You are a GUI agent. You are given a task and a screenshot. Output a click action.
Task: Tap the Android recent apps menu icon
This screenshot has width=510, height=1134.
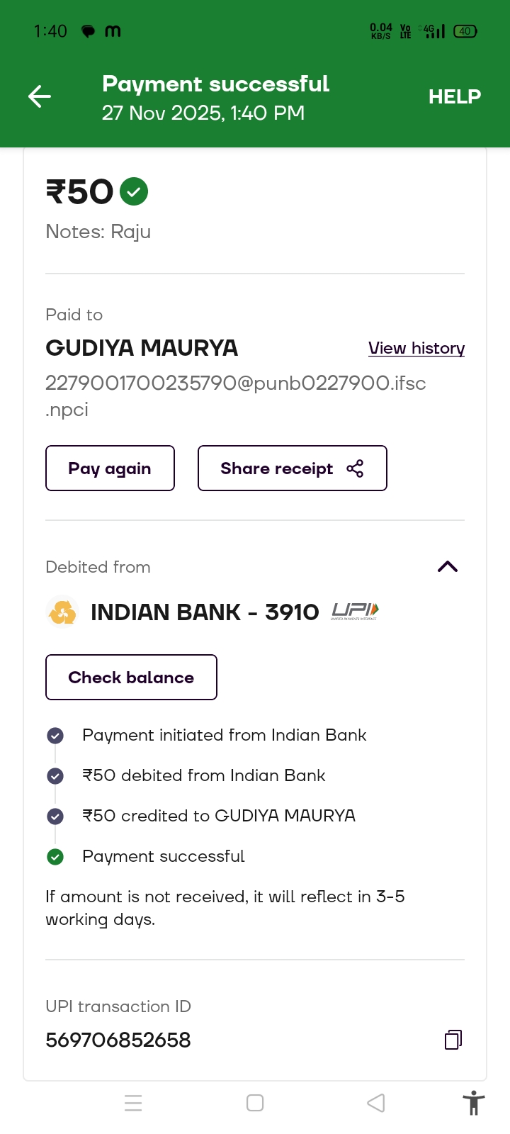[x=133, y=1103]
